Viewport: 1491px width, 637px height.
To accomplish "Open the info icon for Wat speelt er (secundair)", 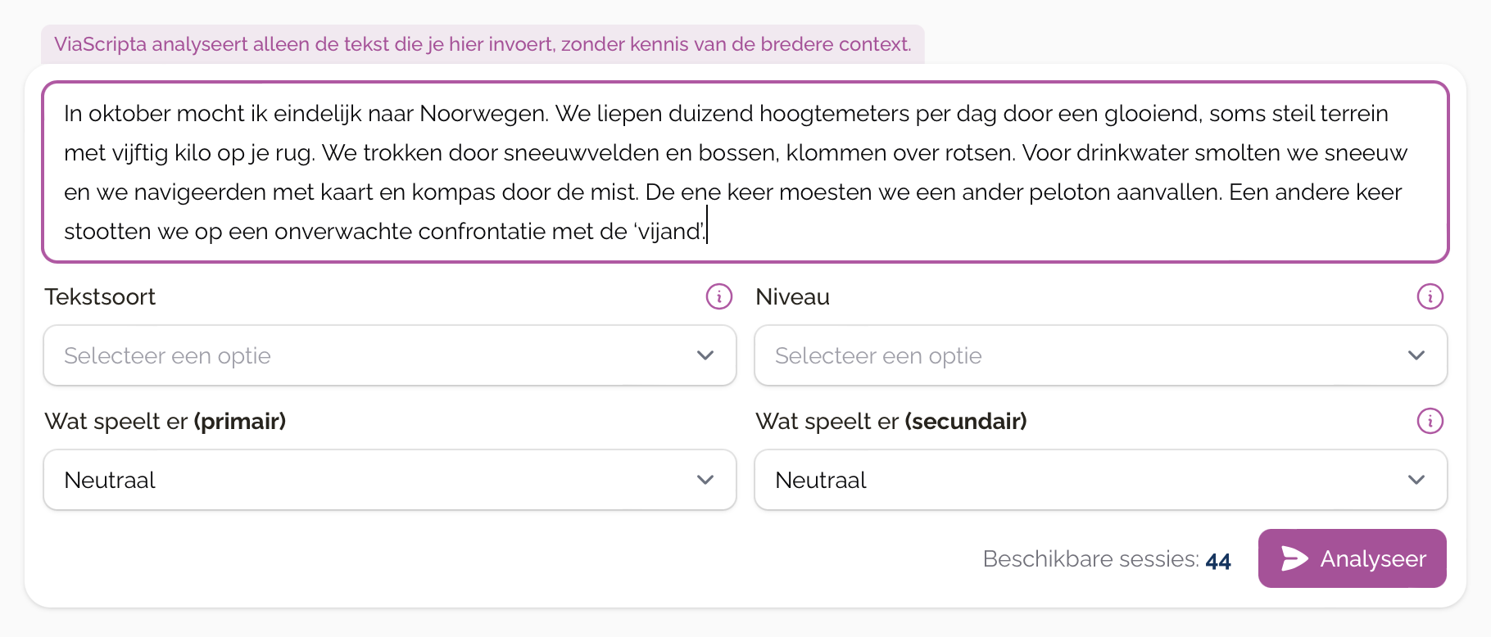I will click(1430, 421).
